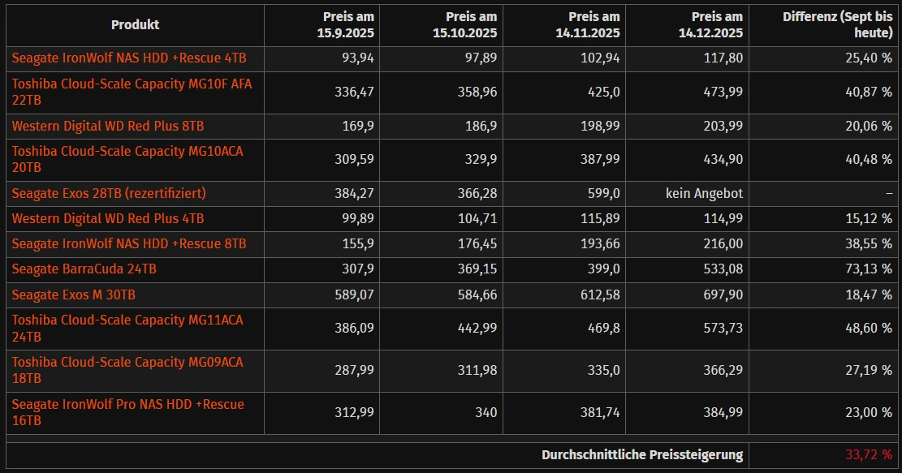Open the Seagate BarraCuda 24TB link
Image resolution: width=902 pixels, height=473 pixels.
pos(84,269)
